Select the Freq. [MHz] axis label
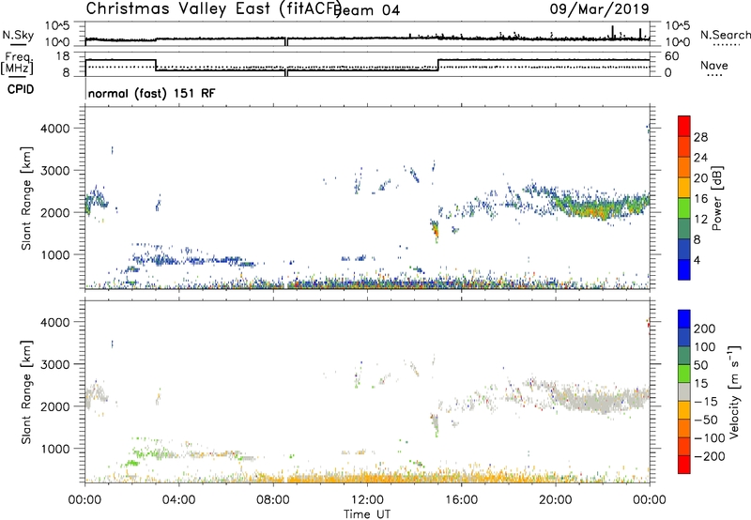Screen dimensions: 751x520 coord(18,64)
